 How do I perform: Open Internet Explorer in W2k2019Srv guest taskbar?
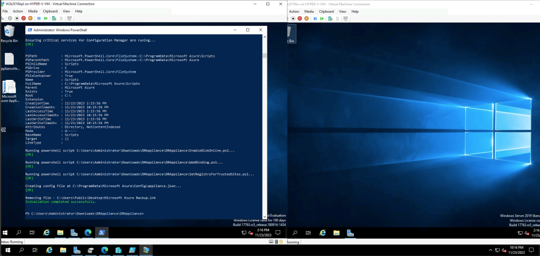coord(323,232)
